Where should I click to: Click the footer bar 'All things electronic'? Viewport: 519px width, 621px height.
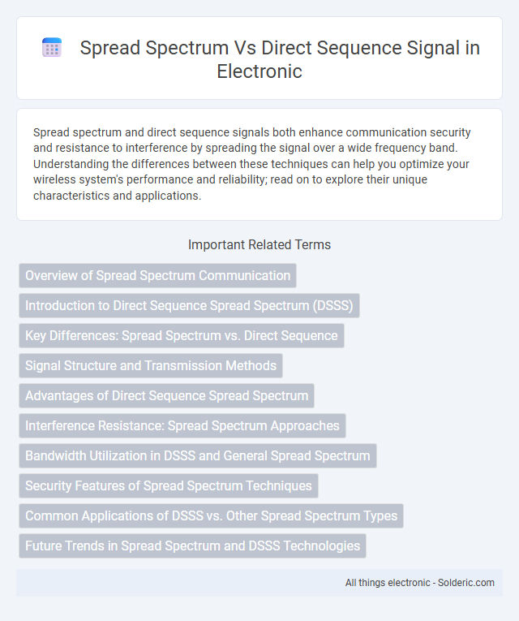coord(259,583)
